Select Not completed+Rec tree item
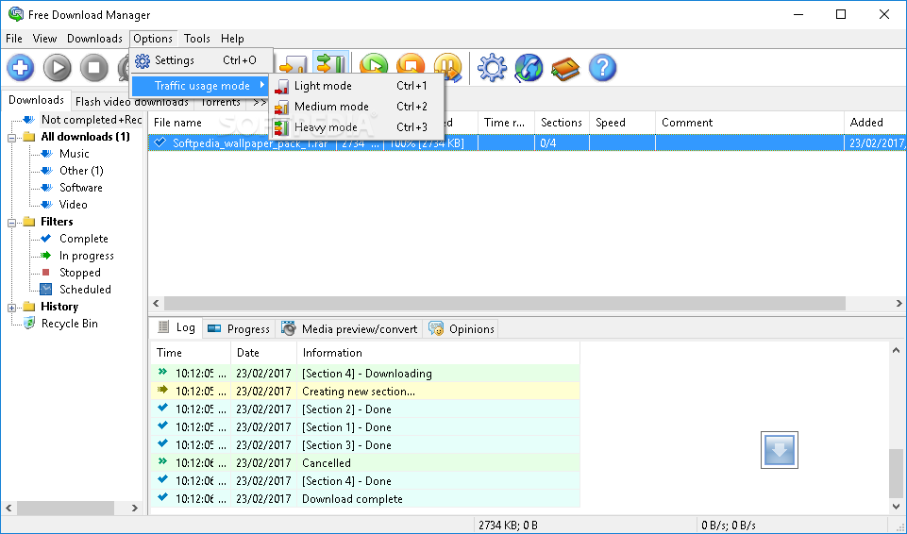Viewport: 907px width, 534px height. pyautogui.click(x=92, y=120)
